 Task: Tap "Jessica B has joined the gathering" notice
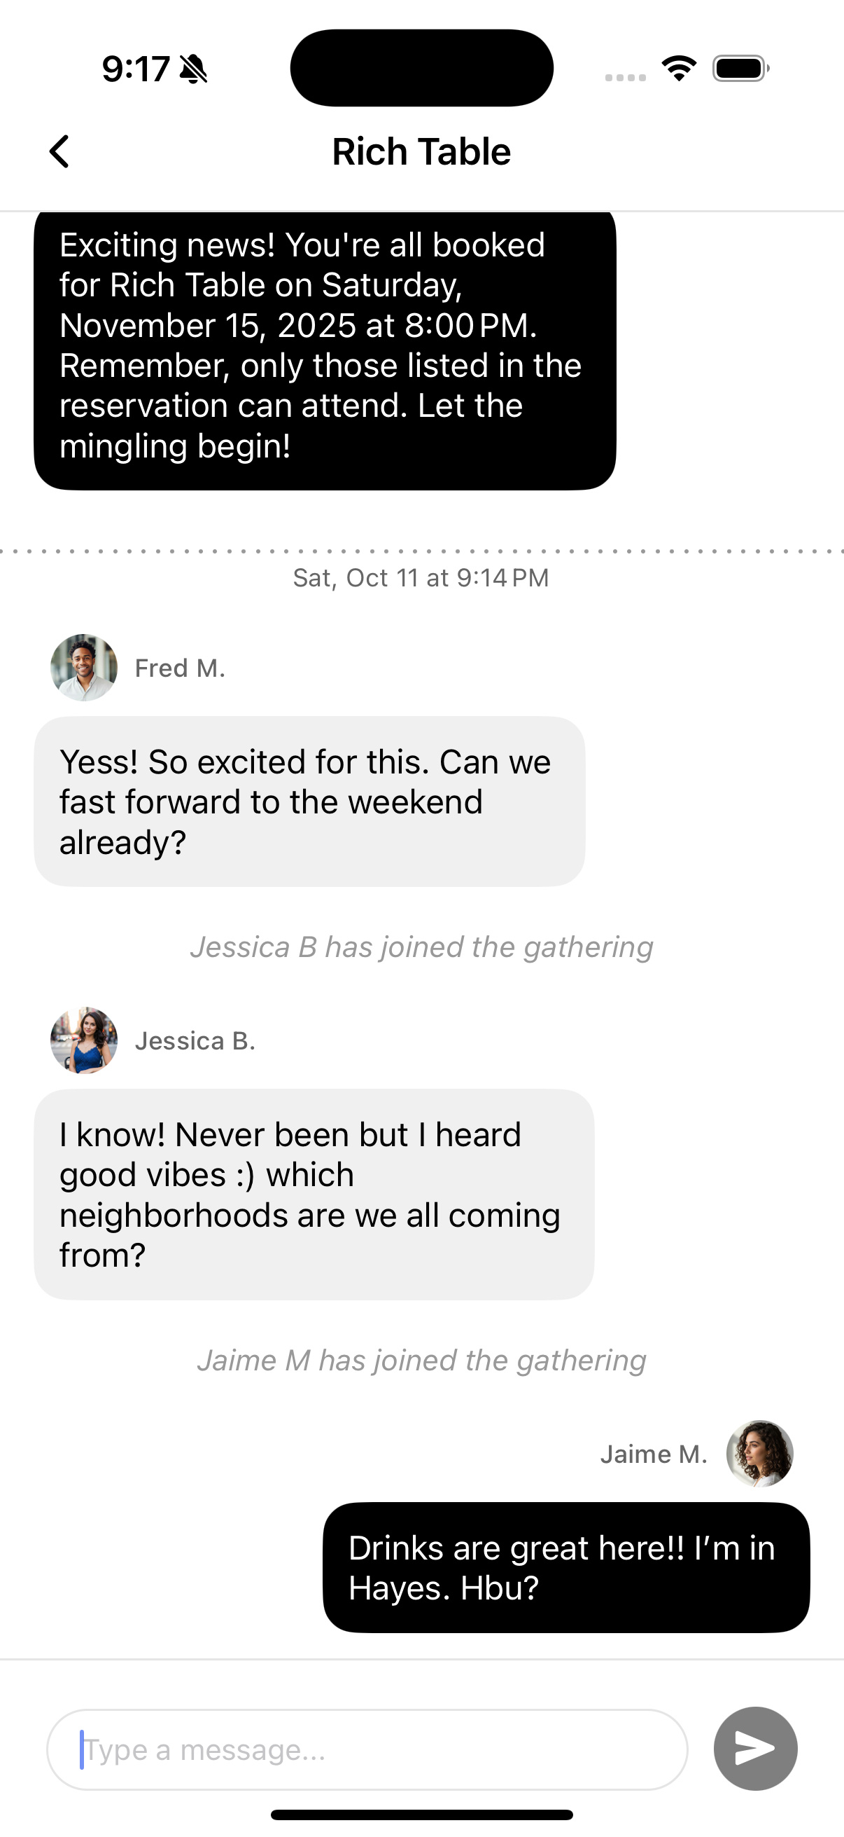421,947
